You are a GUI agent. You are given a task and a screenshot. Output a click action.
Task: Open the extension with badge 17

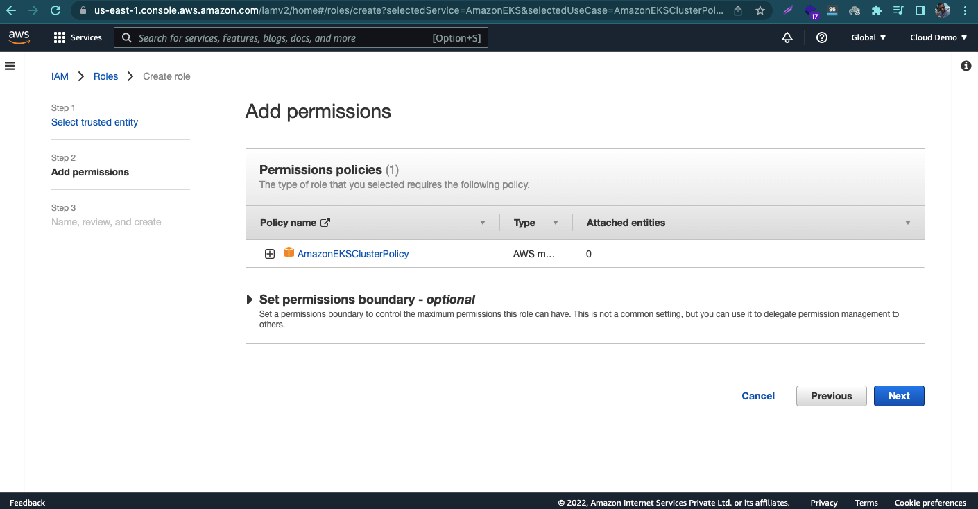811,11
